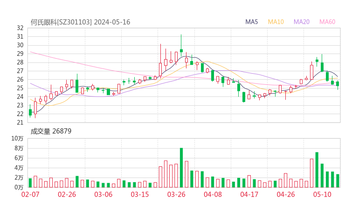
Task: Click the 04-26 date label
Action: point(286,194)
